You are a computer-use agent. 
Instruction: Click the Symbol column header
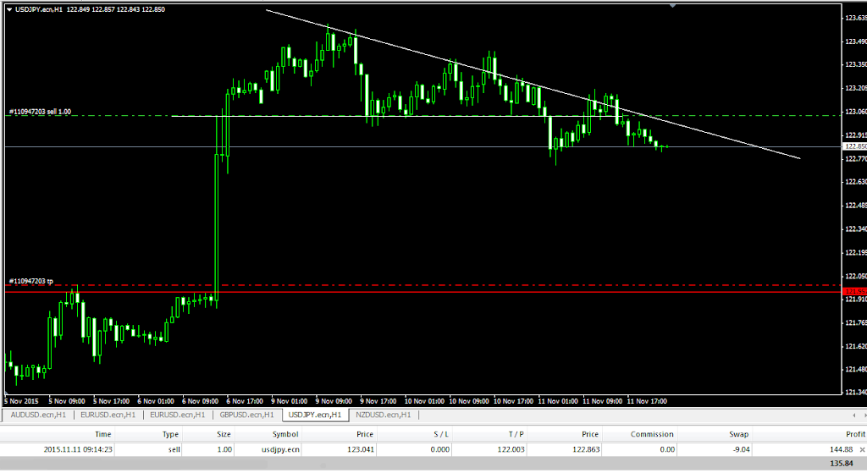coord(284,434)
